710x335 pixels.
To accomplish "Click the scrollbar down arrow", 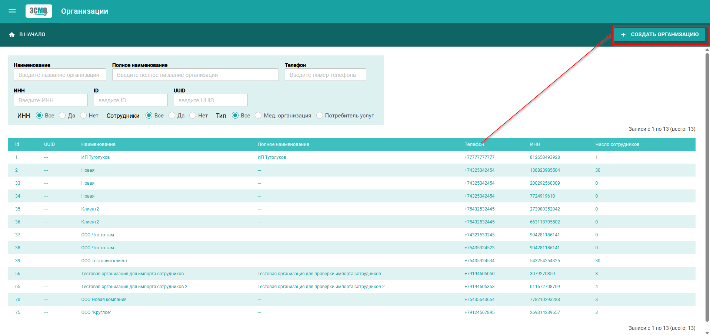I will pyautogui.click(x=707, y=332).
